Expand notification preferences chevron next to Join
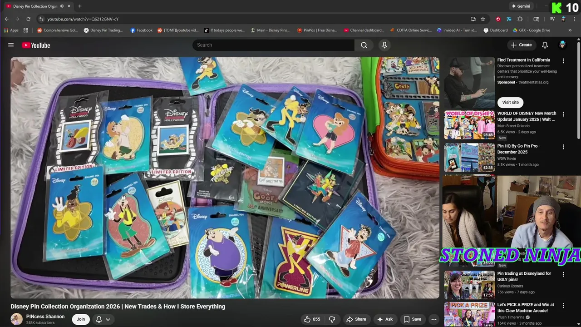This screenshot has width=581, height=327. (x=108, y=319)
